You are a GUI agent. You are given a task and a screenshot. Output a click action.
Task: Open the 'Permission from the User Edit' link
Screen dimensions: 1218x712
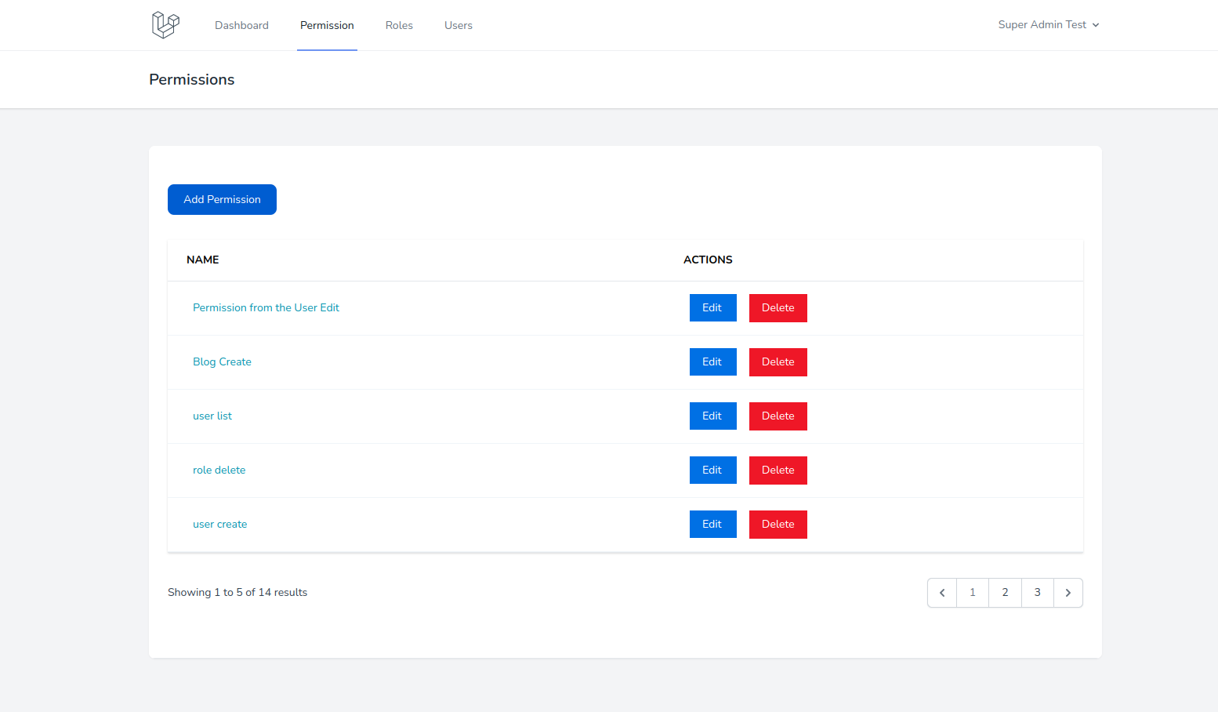tap(266, 307)
